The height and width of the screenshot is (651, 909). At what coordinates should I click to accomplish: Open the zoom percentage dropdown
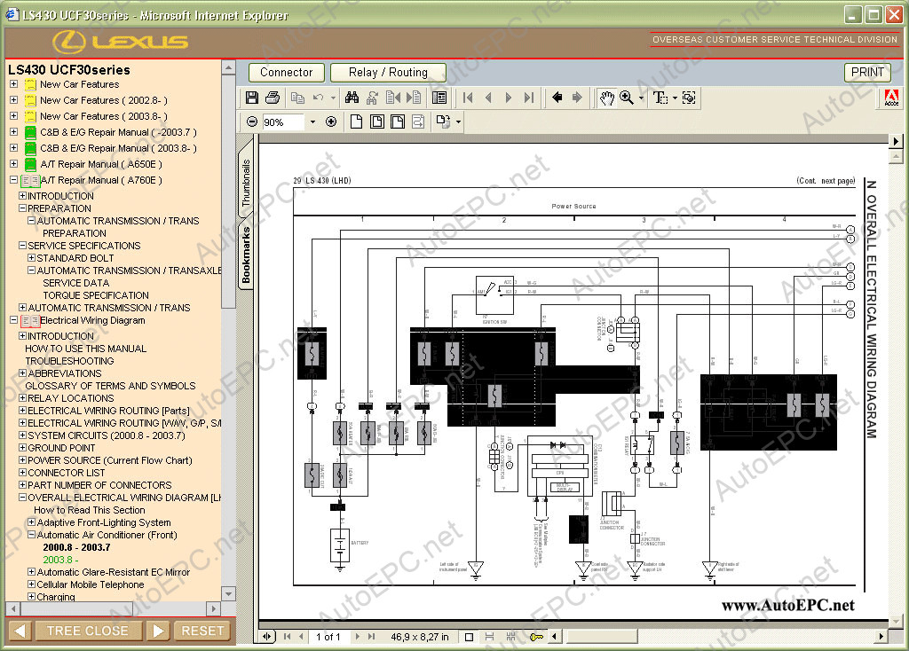point(313,122)
